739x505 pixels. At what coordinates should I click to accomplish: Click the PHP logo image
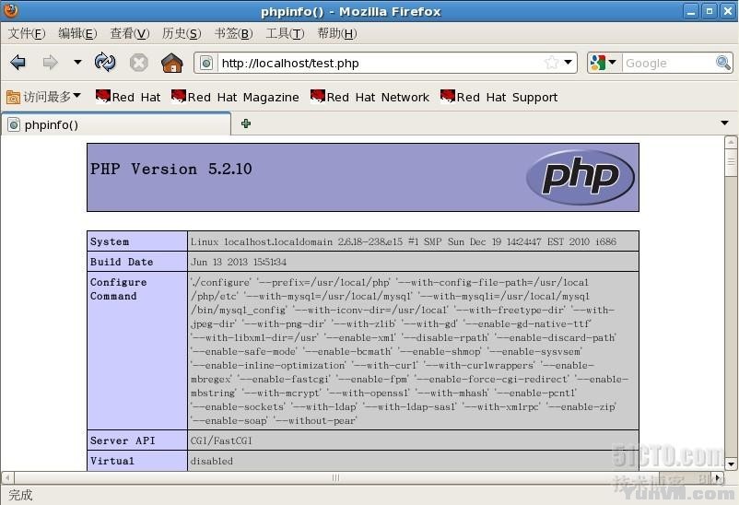pyautogui.click(x=581, y=177)
